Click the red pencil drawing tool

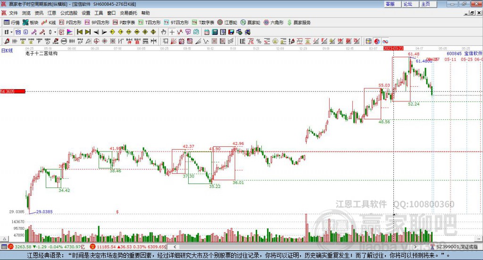click(7, 41)
